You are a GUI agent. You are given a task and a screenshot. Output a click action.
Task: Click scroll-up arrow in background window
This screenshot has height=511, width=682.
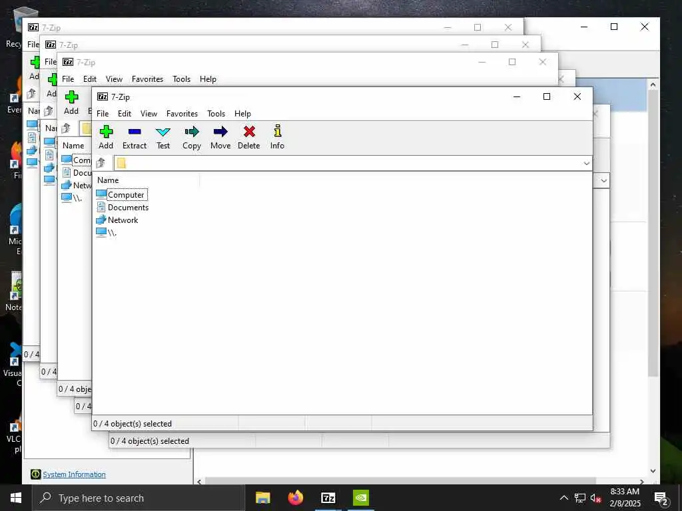pyautogui.click(x=653, y=85)
